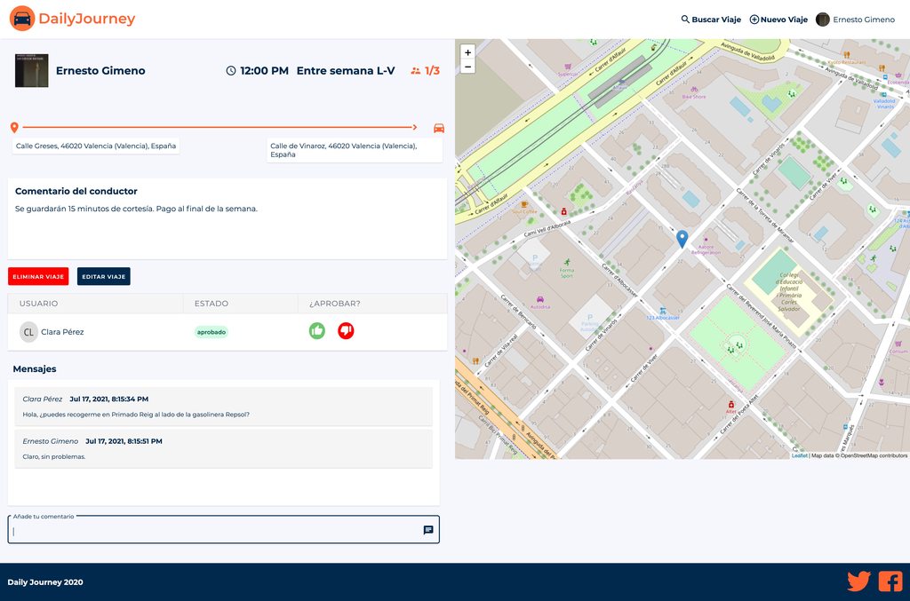Screen dimensions: 910x601
Task: Open the OpenStreetMap contributors link
Action: point(874,455)
